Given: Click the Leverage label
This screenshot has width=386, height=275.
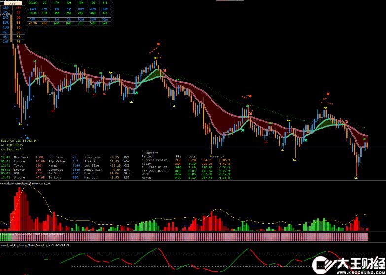Looking at the screenshot, I should pyautogui.click(x=56, y=170).
